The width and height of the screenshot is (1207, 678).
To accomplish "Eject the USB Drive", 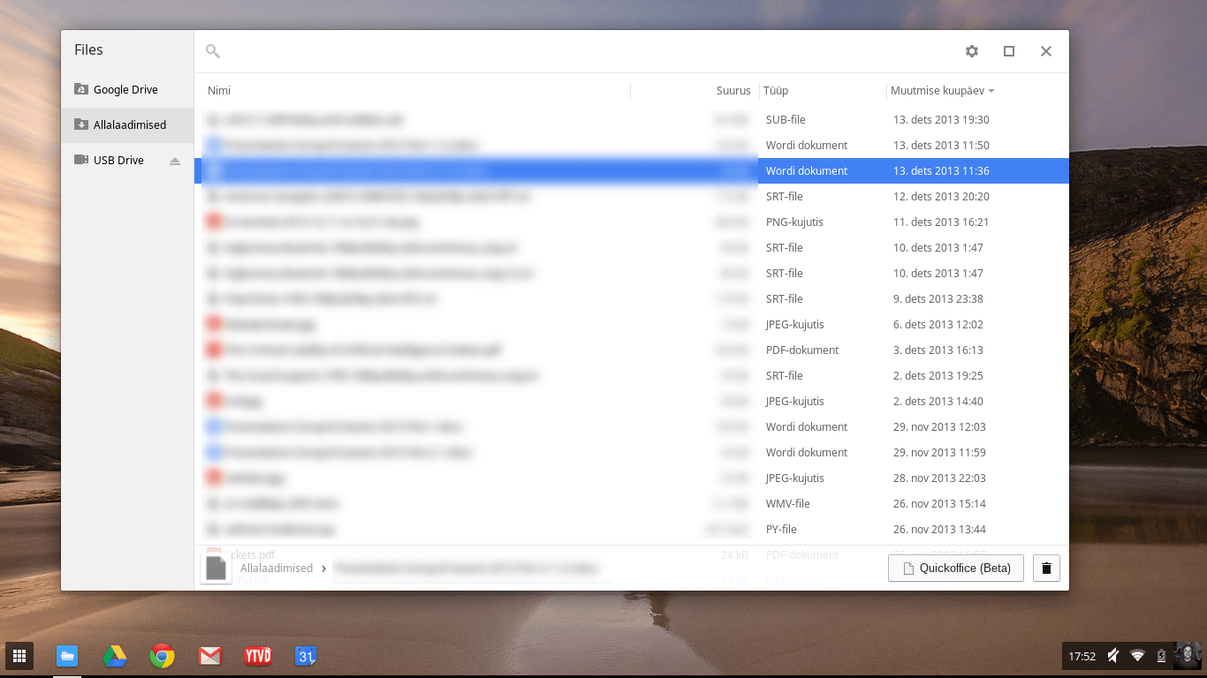I will (x=175, y=161).
